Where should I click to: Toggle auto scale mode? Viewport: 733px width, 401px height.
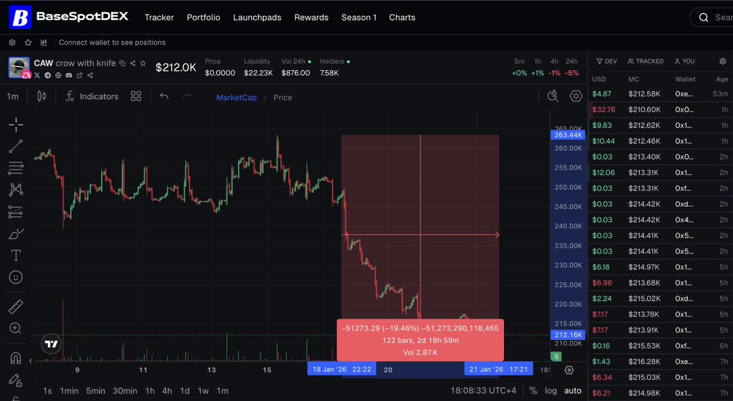pos(573,391)
